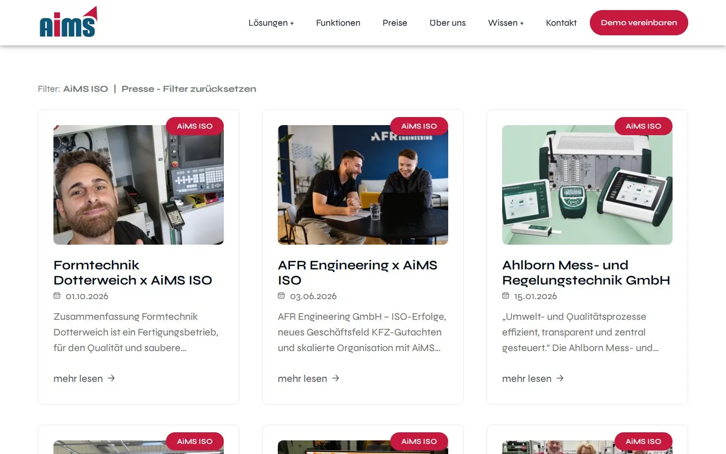The width and height of the screenshot is (726, 454).
Task: Click excerpt starting 'Umwelt- und Qualitätsprozesse'
Action: [x=580, y=332]
